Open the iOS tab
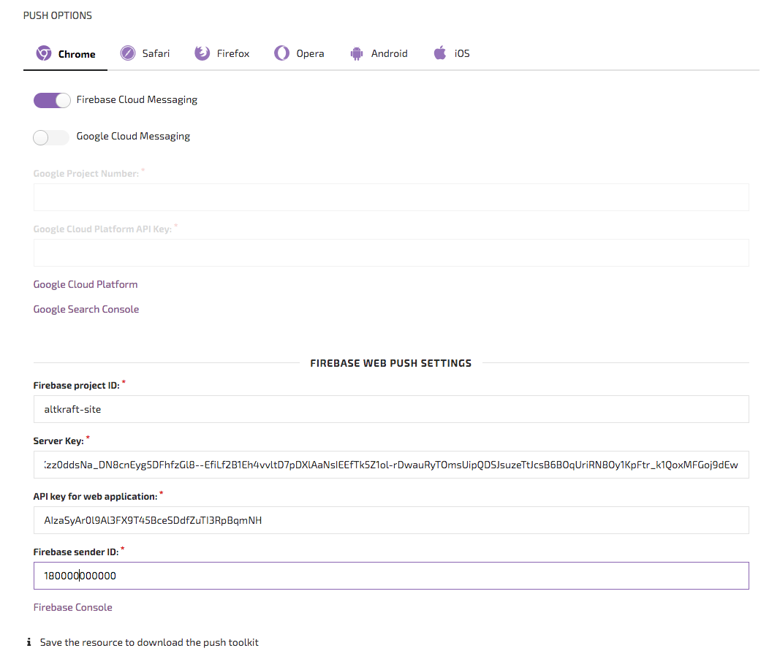Image resolution: width=780 pixels, height=659 pixels. click(452, 53)
